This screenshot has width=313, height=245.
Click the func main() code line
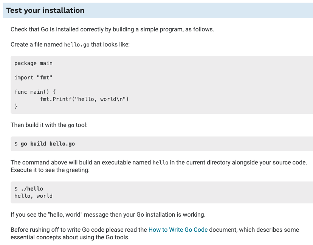35,92
